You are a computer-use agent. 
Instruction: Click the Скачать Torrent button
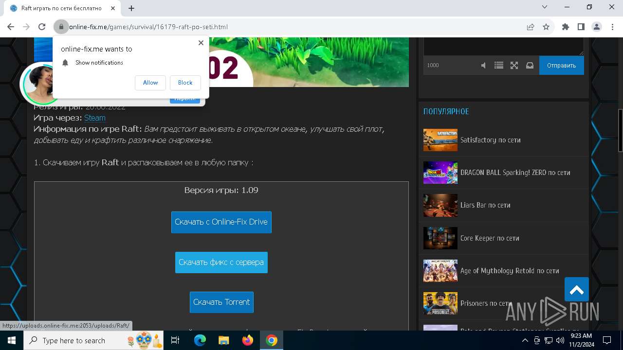221,302
